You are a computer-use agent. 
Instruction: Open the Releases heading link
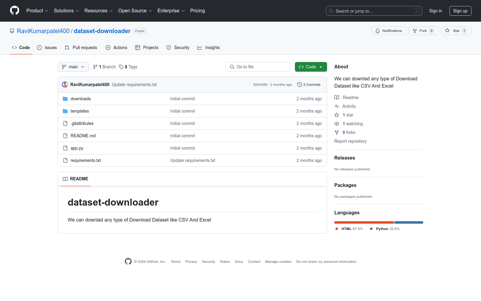(x=345, y=158)
